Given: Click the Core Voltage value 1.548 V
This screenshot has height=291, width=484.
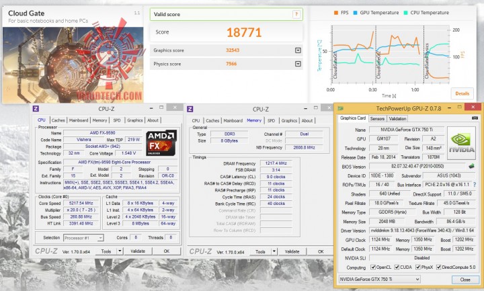Looking at the screenshot, I should tap(128, 153).
